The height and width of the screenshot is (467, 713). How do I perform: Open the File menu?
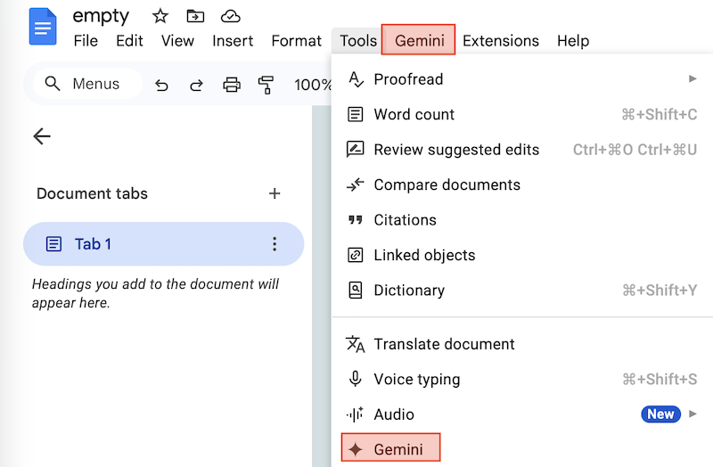(x=86, y=41)
